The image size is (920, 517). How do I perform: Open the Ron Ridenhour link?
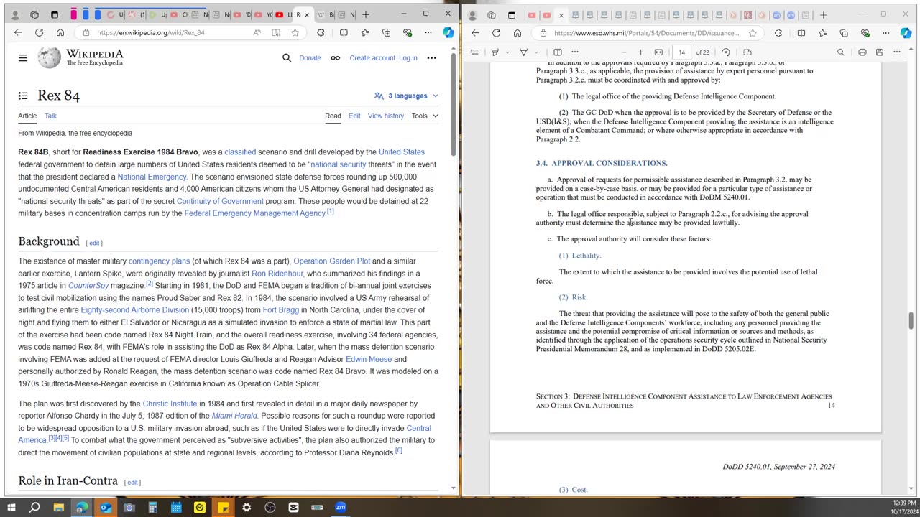coord(277,273)
